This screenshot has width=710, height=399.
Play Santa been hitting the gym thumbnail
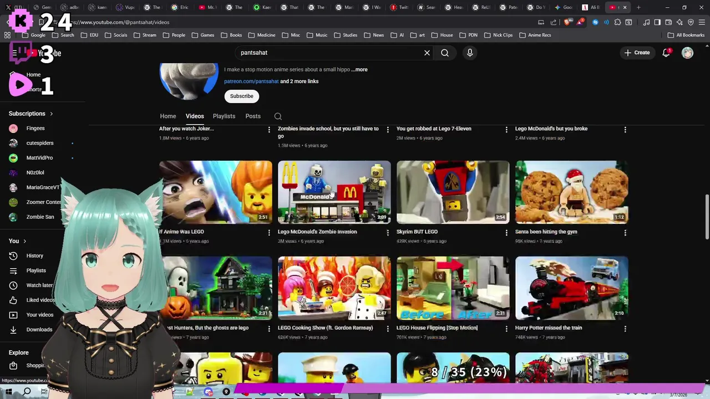pyautogui.click(x=572, y=192)
